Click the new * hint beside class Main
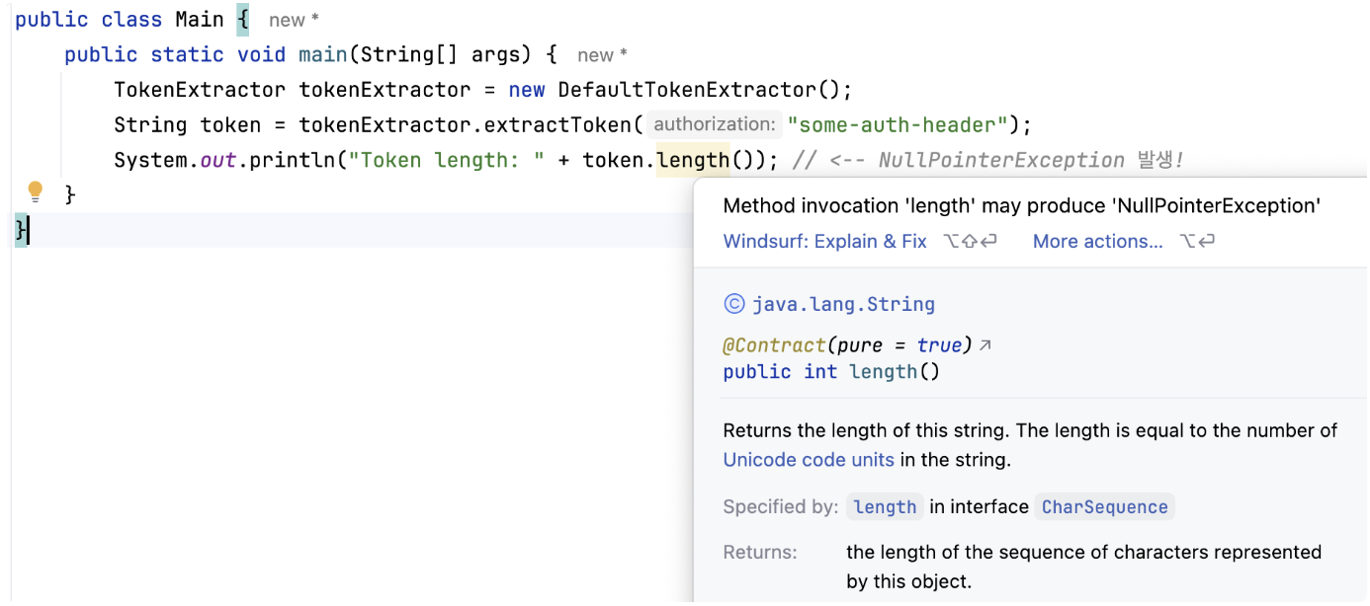Screen dimensions: 1370x606 coord(294,20)
